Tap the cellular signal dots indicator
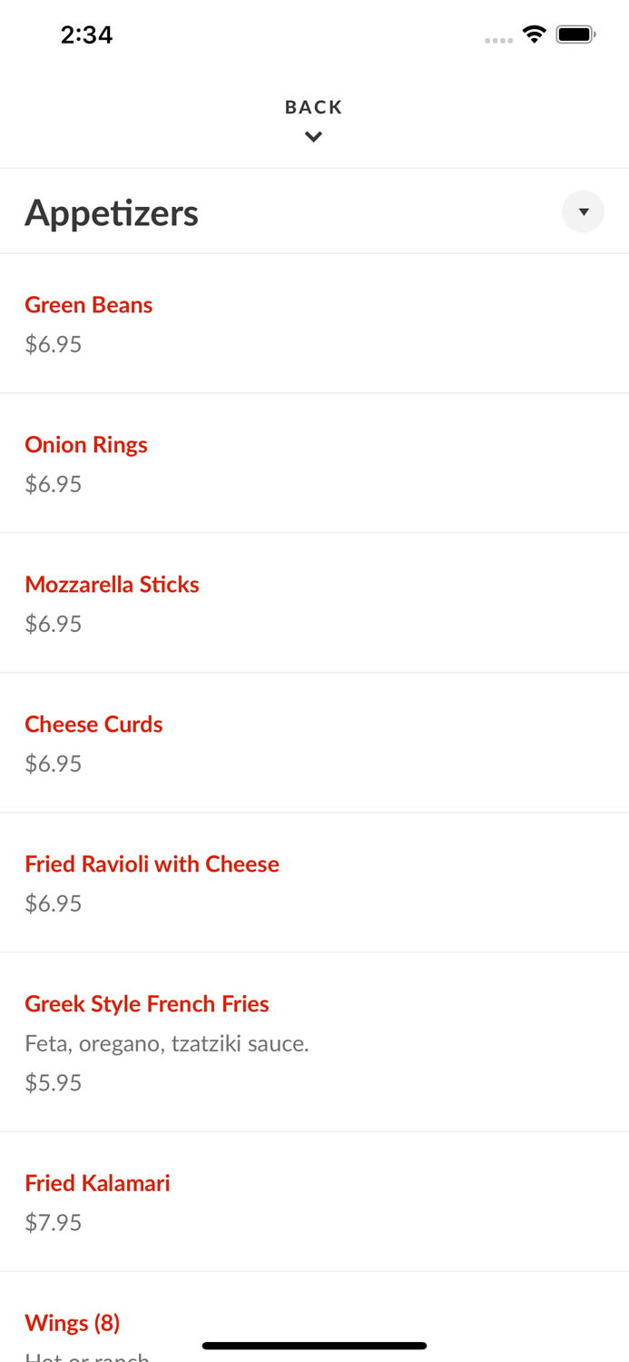The image size is (629, 1362). 498,39
